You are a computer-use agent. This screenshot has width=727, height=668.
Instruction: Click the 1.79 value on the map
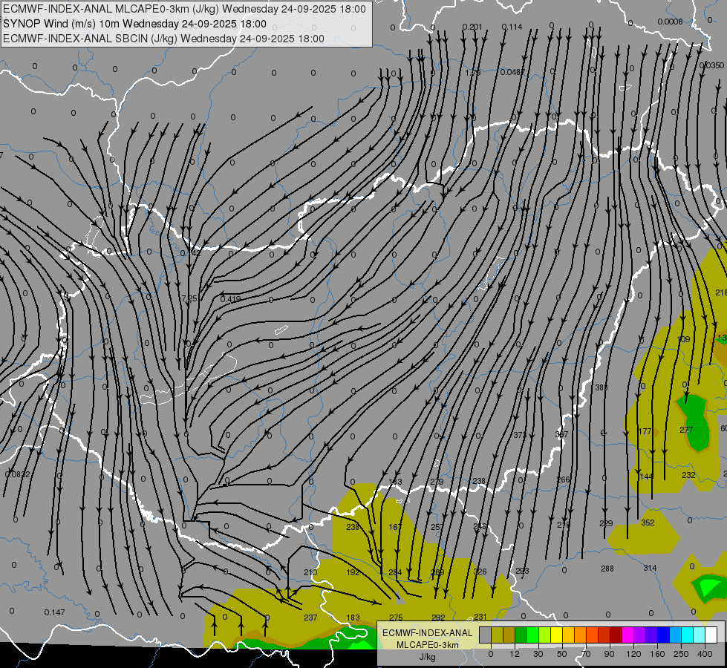tap(472, 72)
